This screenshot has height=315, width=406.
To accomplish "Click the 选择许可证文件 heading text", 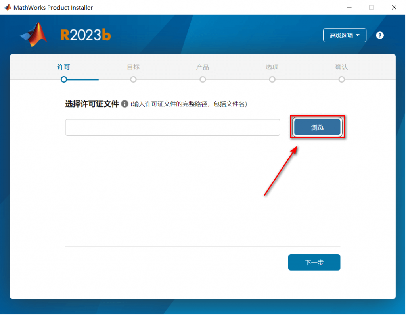I will point(92,104).
